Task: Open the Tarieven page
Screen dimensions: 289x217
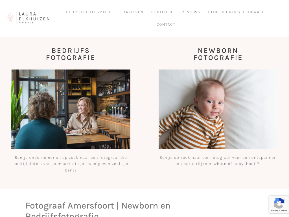Action: tap(133, 12)
